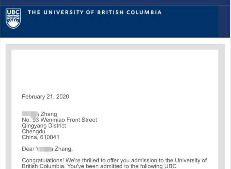The image size is (231, 169).
Task: Click the Qingyang District address line
Action: click(44, 126)
